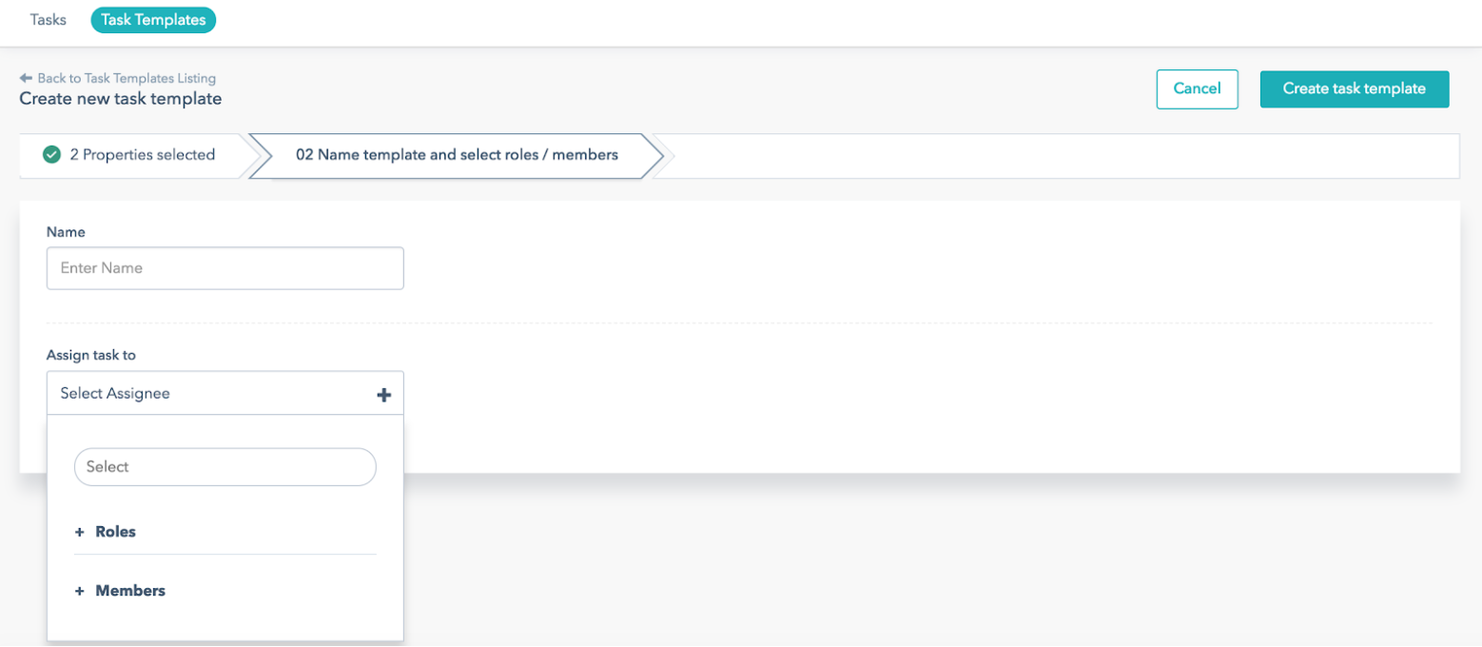Expand the Roles group label
Screen dimensions: 1482x647
[116, 532]
